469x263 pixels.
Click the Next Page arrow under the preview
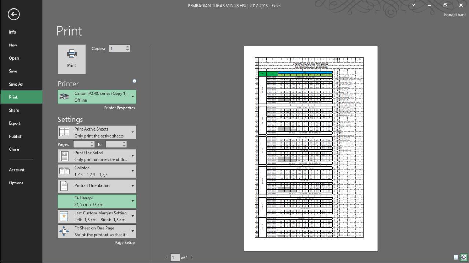[192, 258]
